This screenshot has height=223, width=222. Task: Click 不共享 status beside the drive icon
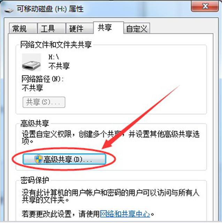[59, 66]
